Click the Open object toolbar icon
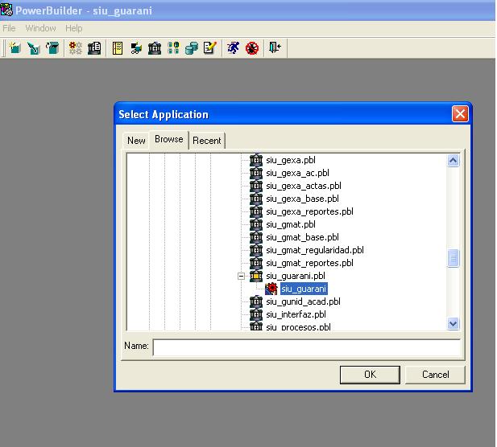The height and width of the screenshot is (447, 497). (52, 48)
